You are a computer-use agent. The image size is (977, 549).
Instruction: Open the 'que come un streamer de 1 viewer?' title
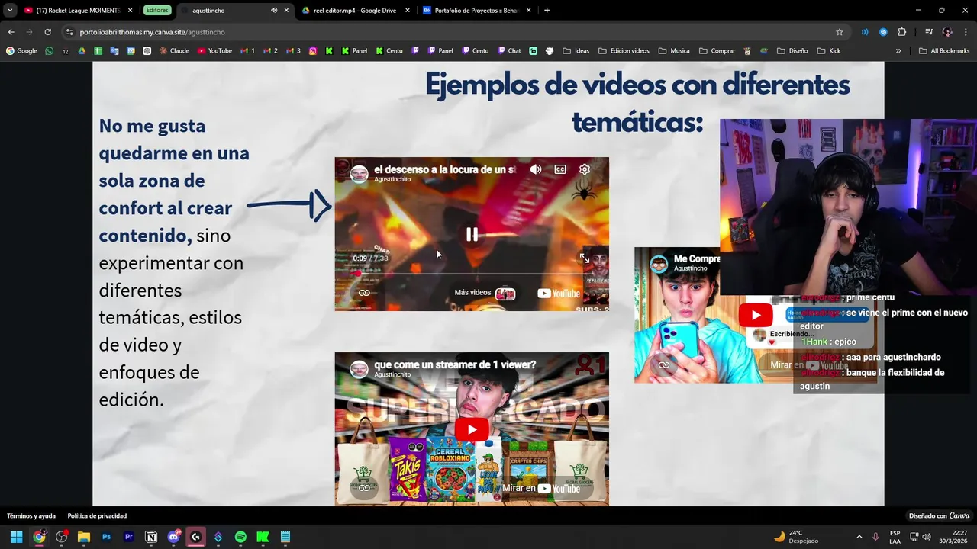(455, 364)
